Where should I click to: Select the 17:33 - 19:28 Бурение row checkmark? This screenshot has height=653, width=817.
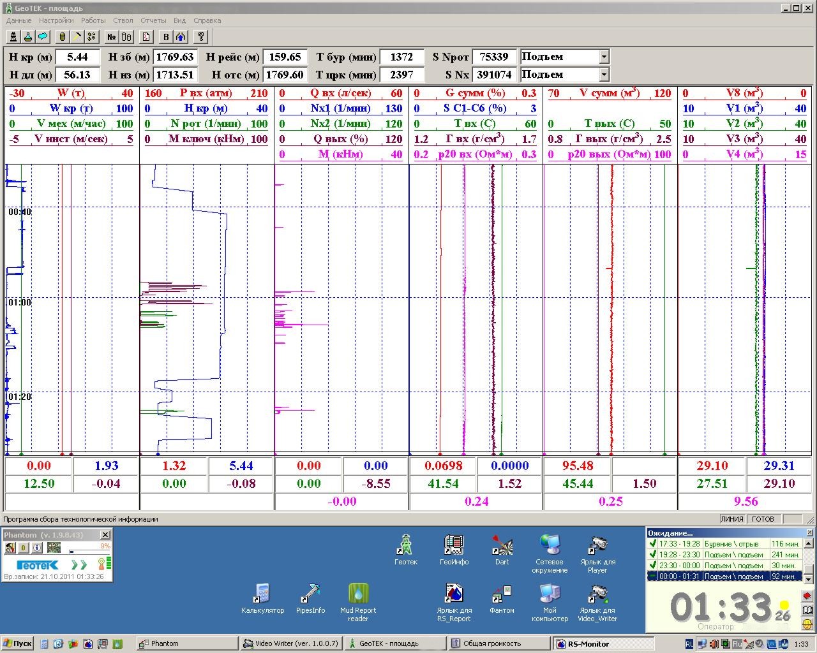tap(652, 544)
